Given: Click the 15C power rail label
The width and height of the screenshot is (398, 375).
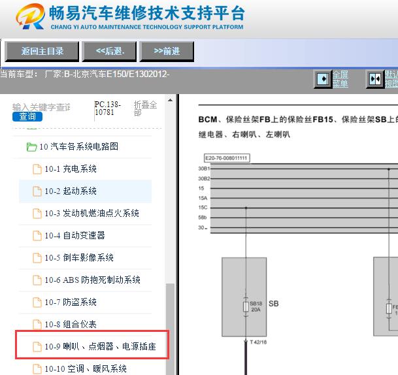Looking at the screenshot, I should 203,208.
